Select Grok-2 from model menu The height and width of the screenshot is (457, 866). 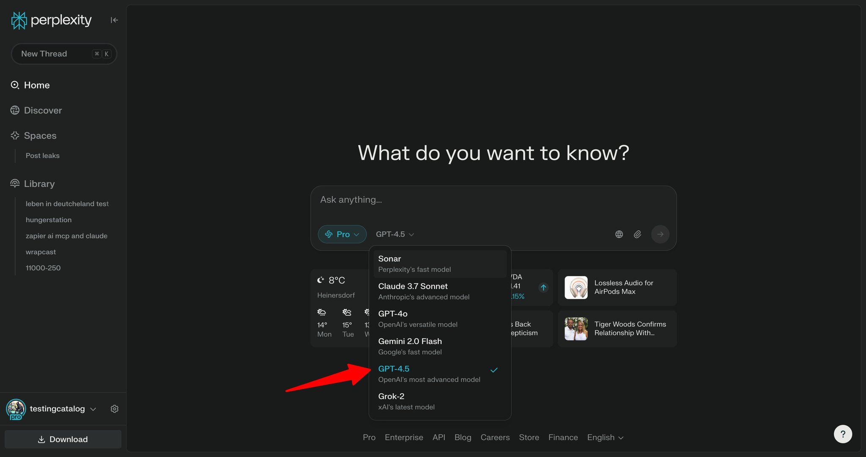click(x=440, y=402)
